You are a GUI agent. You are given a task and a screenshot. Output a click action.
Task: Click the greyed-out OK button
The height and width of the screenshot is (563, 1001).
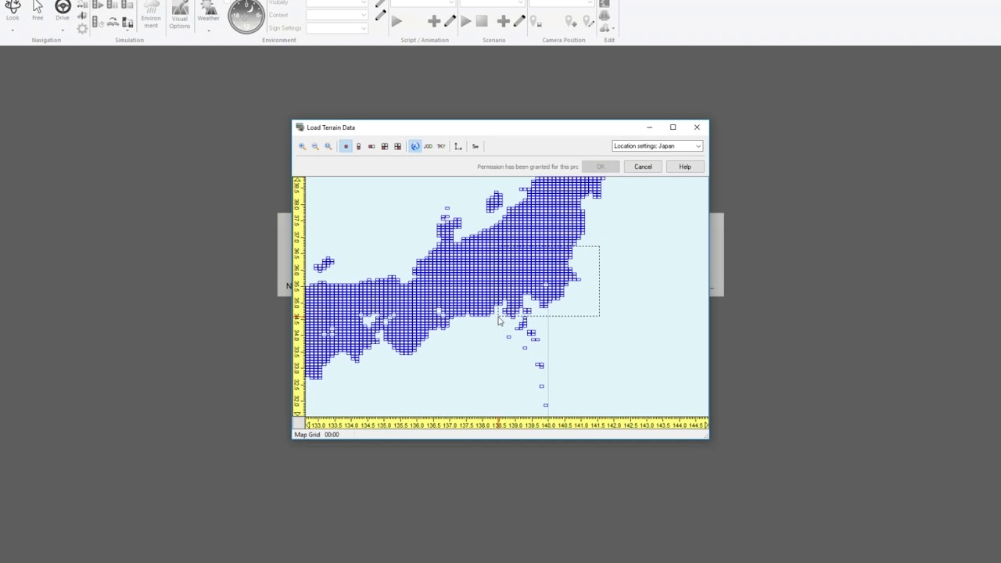click(601, 167)
